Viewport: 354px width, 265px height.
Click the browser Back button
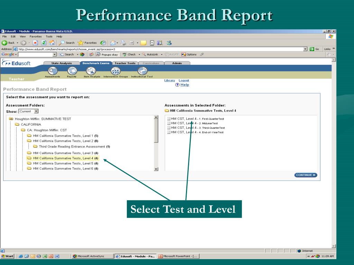[x=8, y=43]
